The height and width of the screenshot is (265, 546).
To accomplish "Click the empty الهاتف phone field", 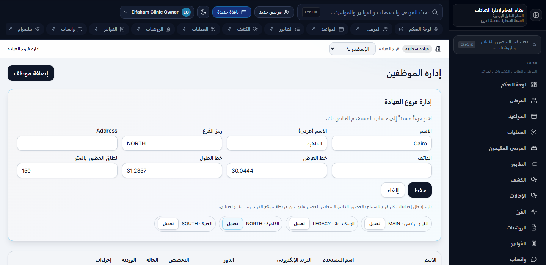I will pos(382,170).
